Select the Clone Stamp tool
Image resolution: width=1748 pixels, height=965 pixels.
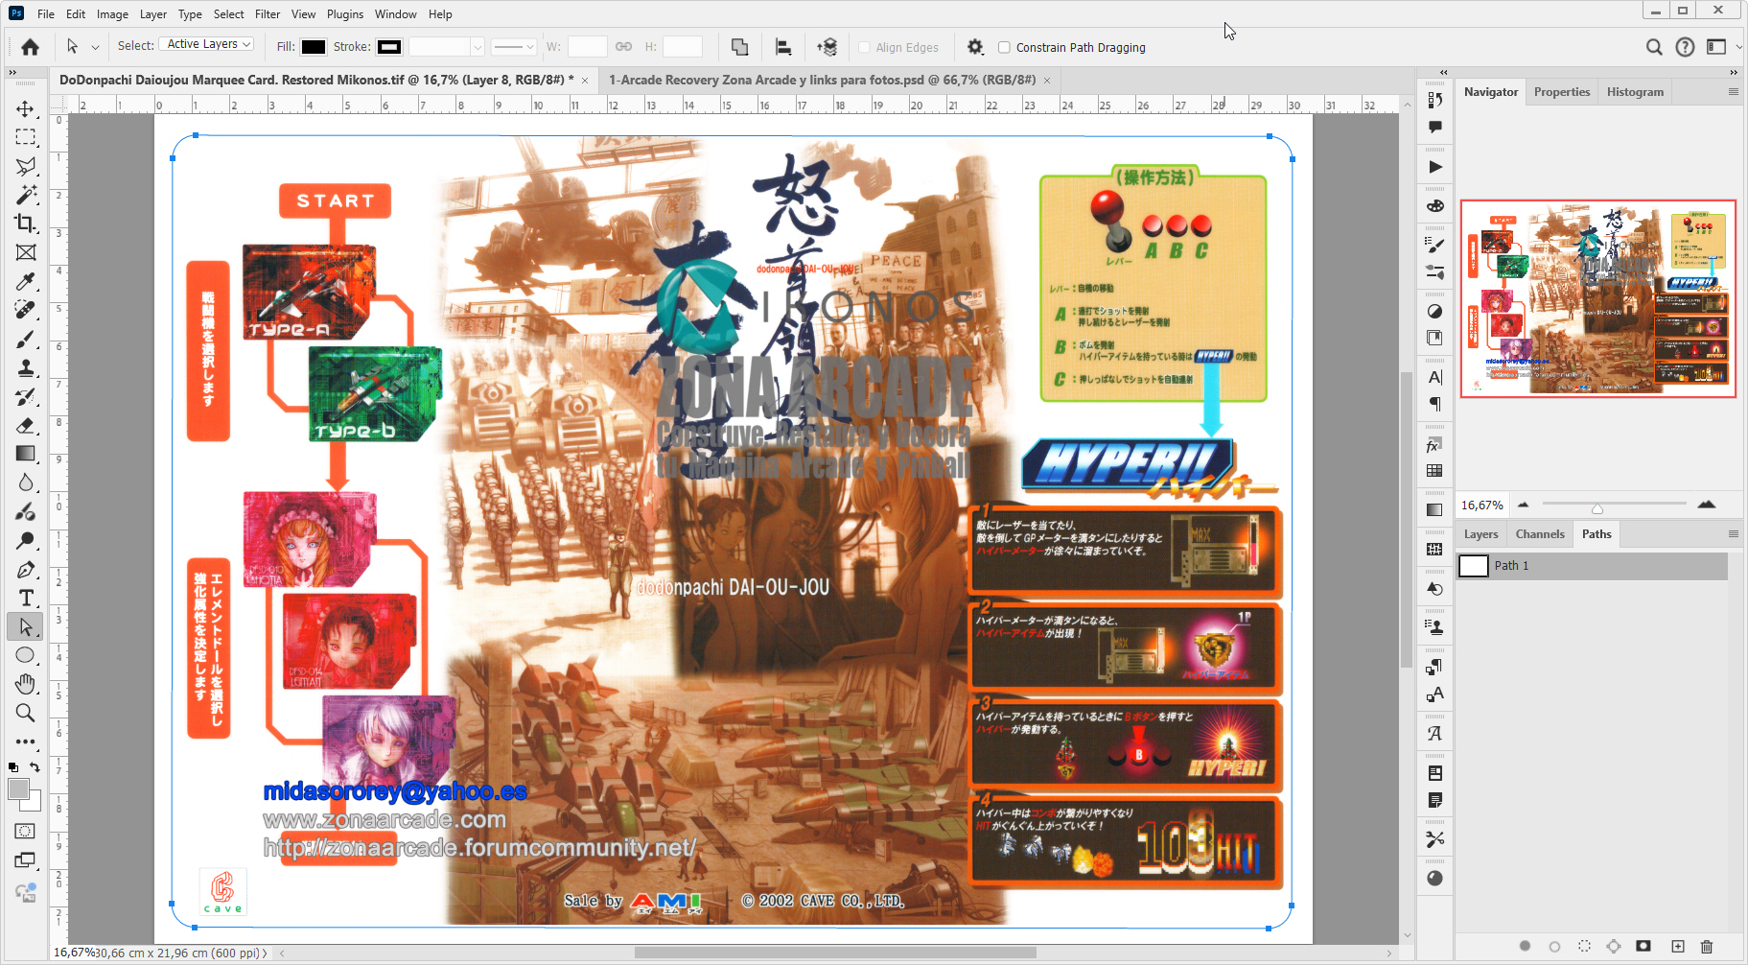(26, 368)
